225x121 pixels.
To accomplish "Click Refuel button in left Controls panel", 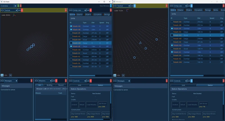I will point(82,104).
